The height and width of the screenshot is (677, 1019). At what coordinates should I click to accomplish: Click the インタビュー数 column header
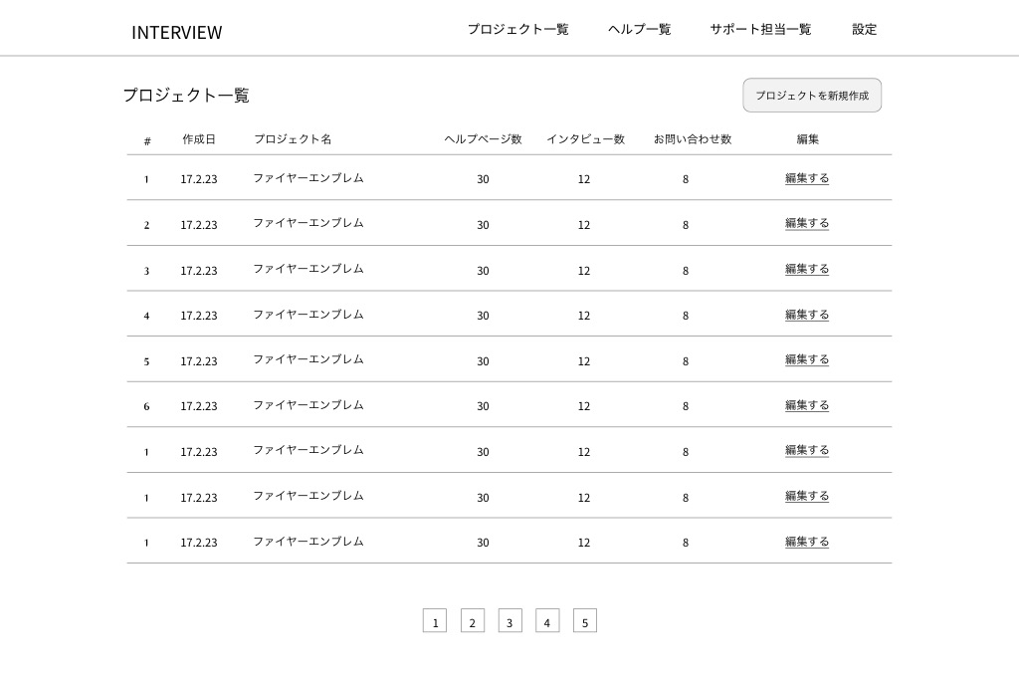point(585,139)
